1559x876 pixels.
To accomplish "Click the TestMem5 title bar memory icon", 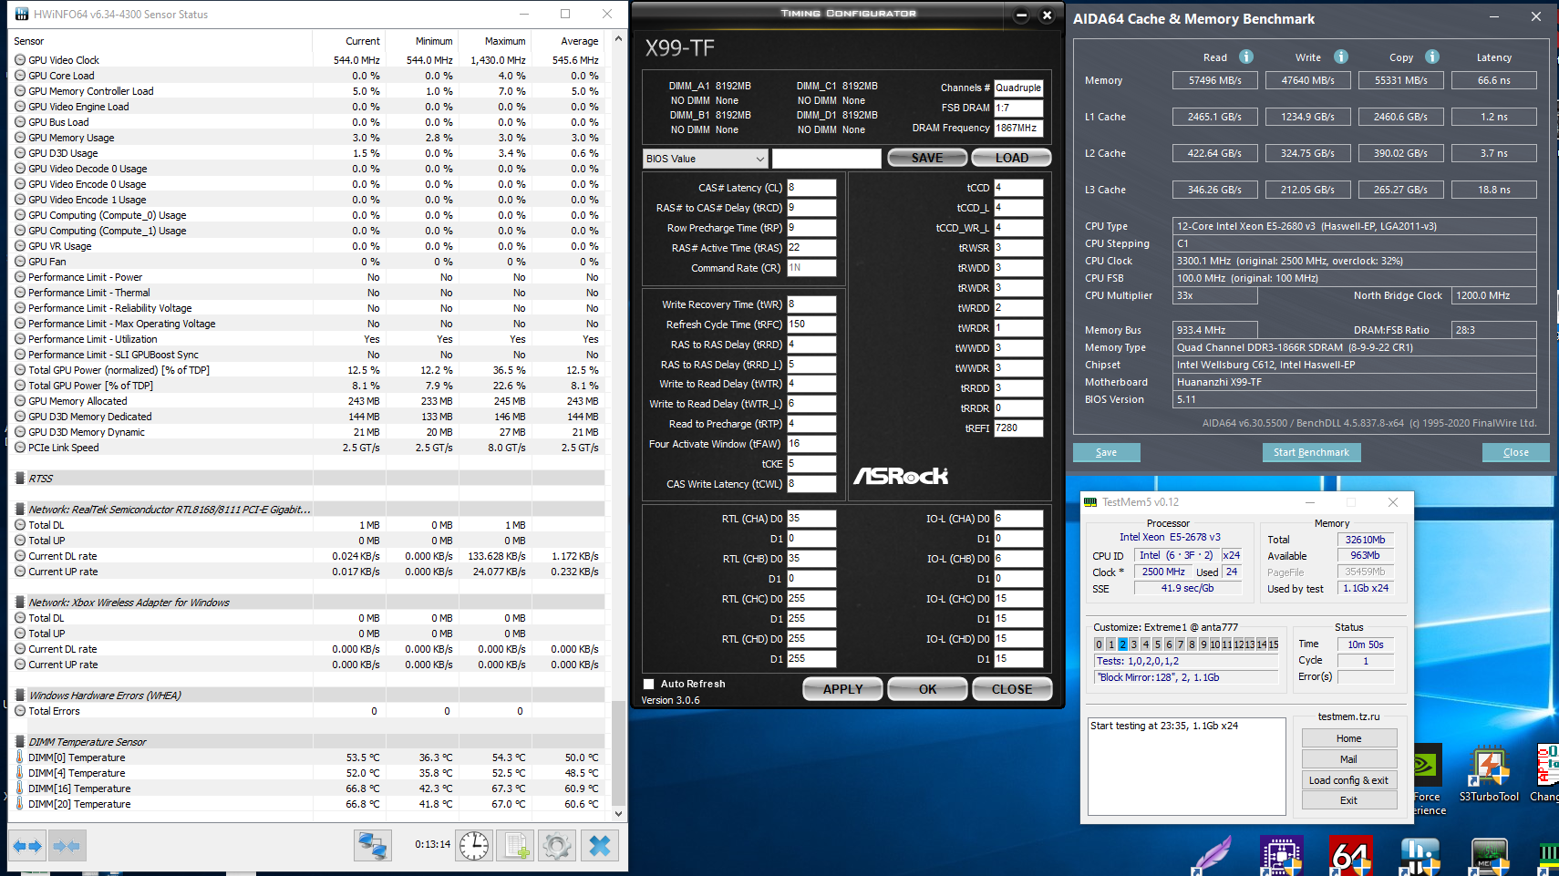I will (x=1090, y=502).
